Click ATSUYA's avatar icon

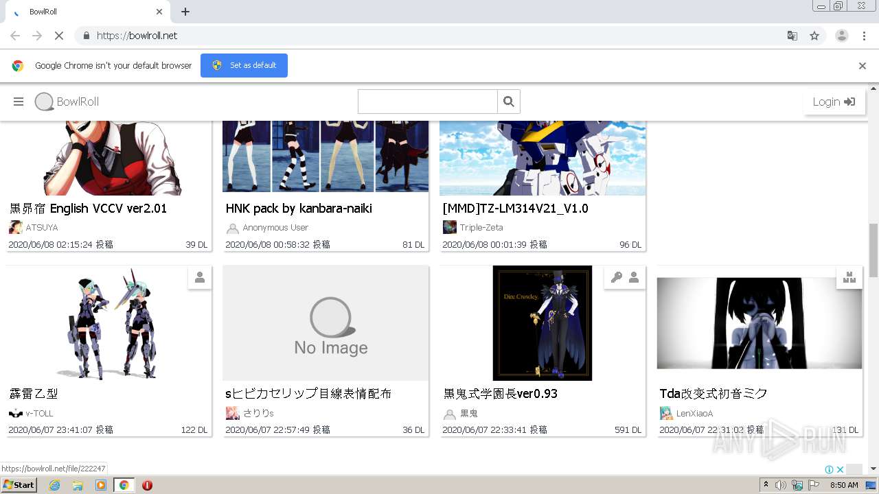[15, 227]
